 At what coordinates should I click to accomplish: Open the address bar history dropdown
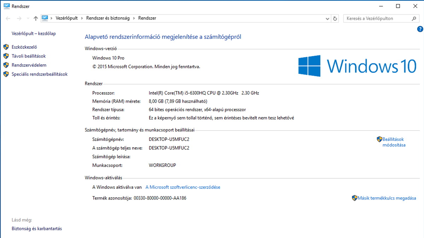(327, 18)
